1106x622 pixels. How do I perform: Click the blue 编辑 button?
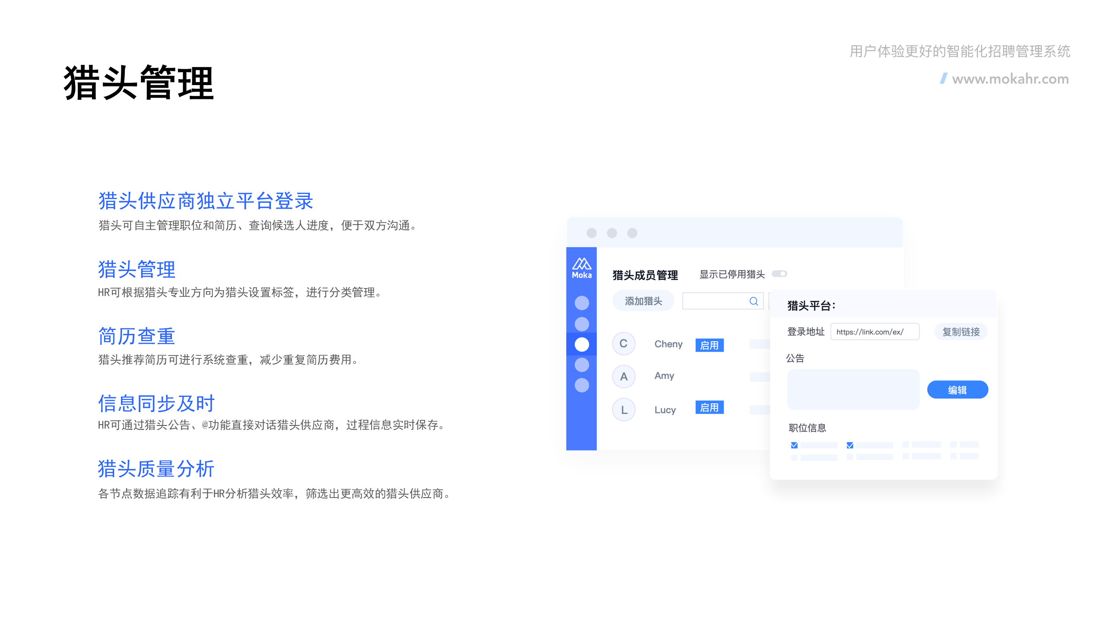[957, 390]
